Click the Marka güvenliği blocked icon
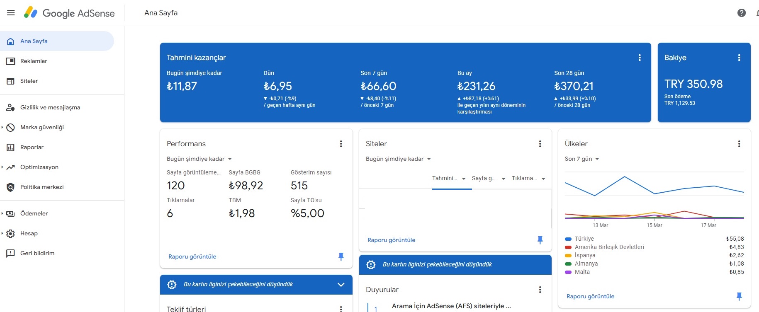This screenshot has height=312, width=759. coord(11,127)
